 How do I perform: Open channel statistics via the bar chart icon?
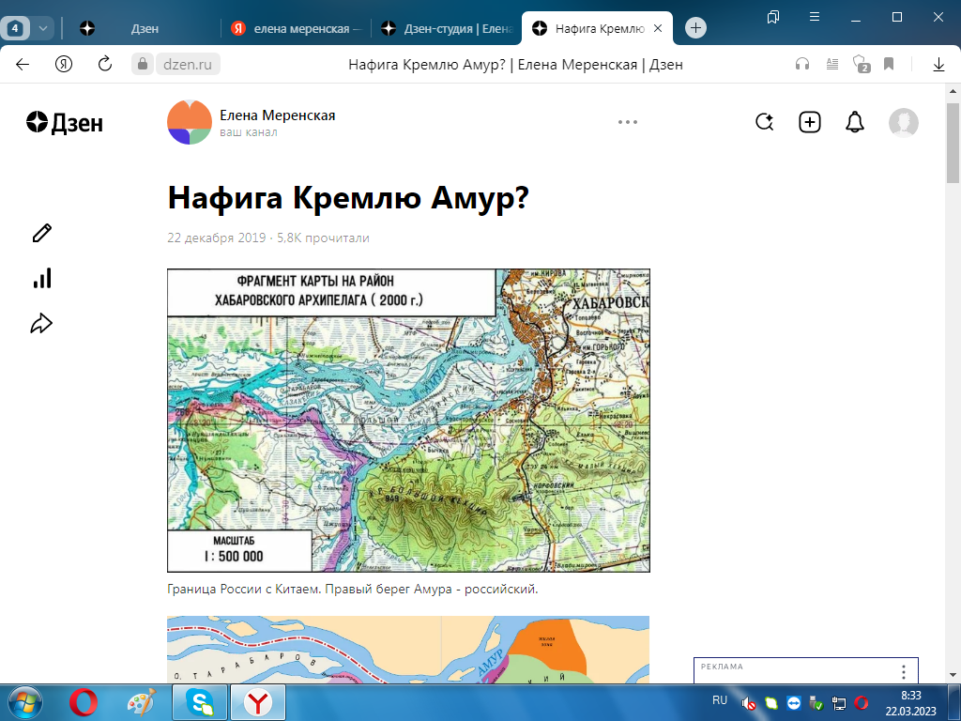point(39,277)
